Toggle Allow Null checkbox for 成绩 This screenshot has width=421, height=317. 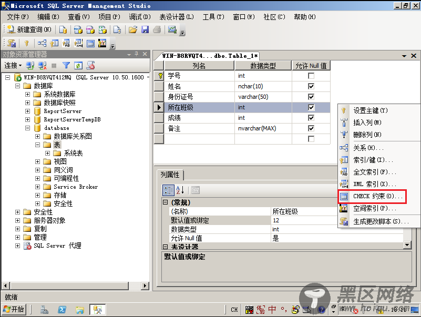311,118
